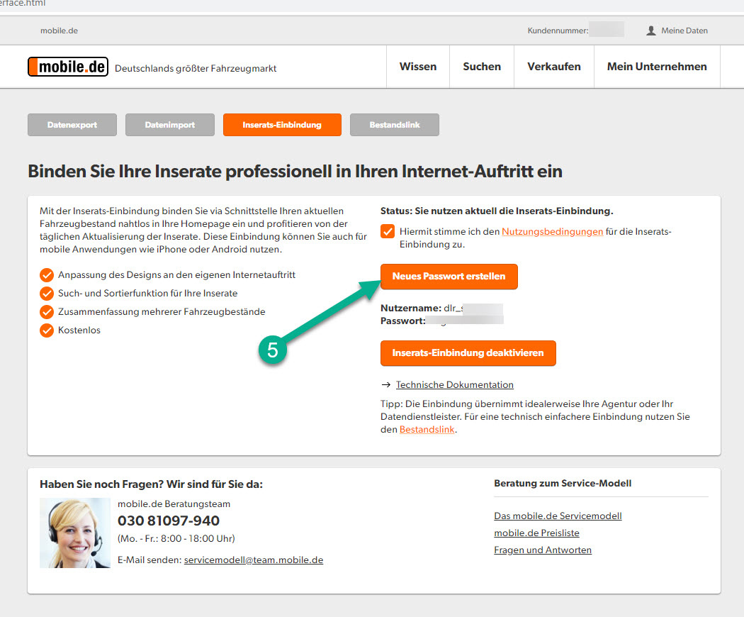Open Meine Daten user icon
The height and width of the screenshot is (617, 744).
click(651, 30)
